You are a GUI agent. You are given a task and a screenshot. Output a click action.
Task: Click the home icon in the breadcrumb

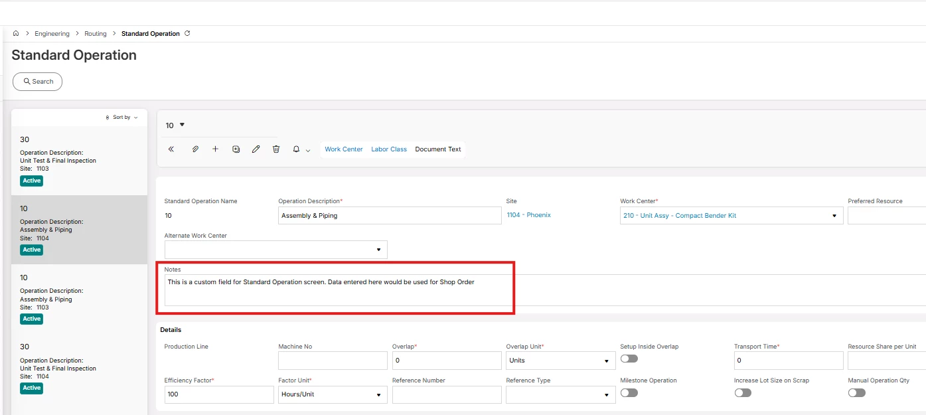[x=16, y=33]
